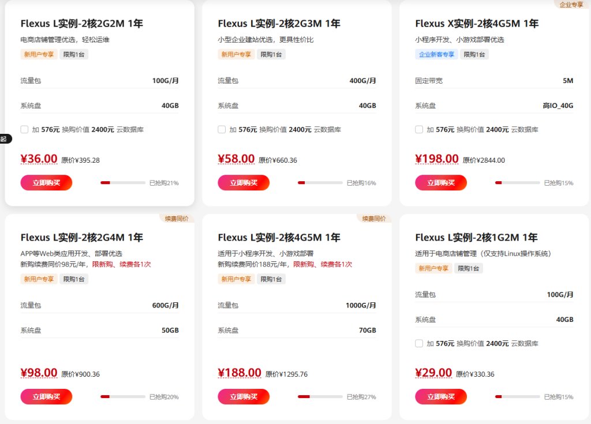The image size is (591, 424).
Task: Click the 限购1台 tag on 2核1G2M card
Action: 469,268
